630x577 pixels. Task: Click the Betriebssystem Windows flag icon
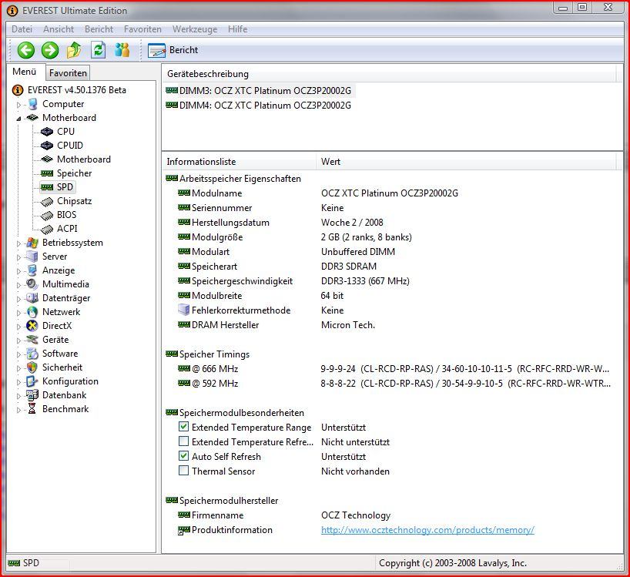pos(32,243)
